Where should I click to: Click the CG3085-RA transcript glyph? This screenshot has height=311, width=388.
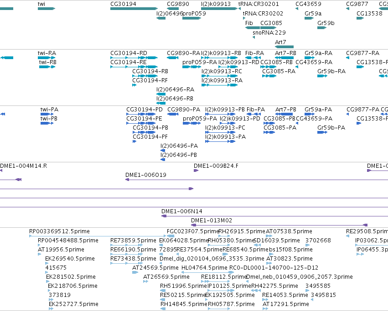269,76
